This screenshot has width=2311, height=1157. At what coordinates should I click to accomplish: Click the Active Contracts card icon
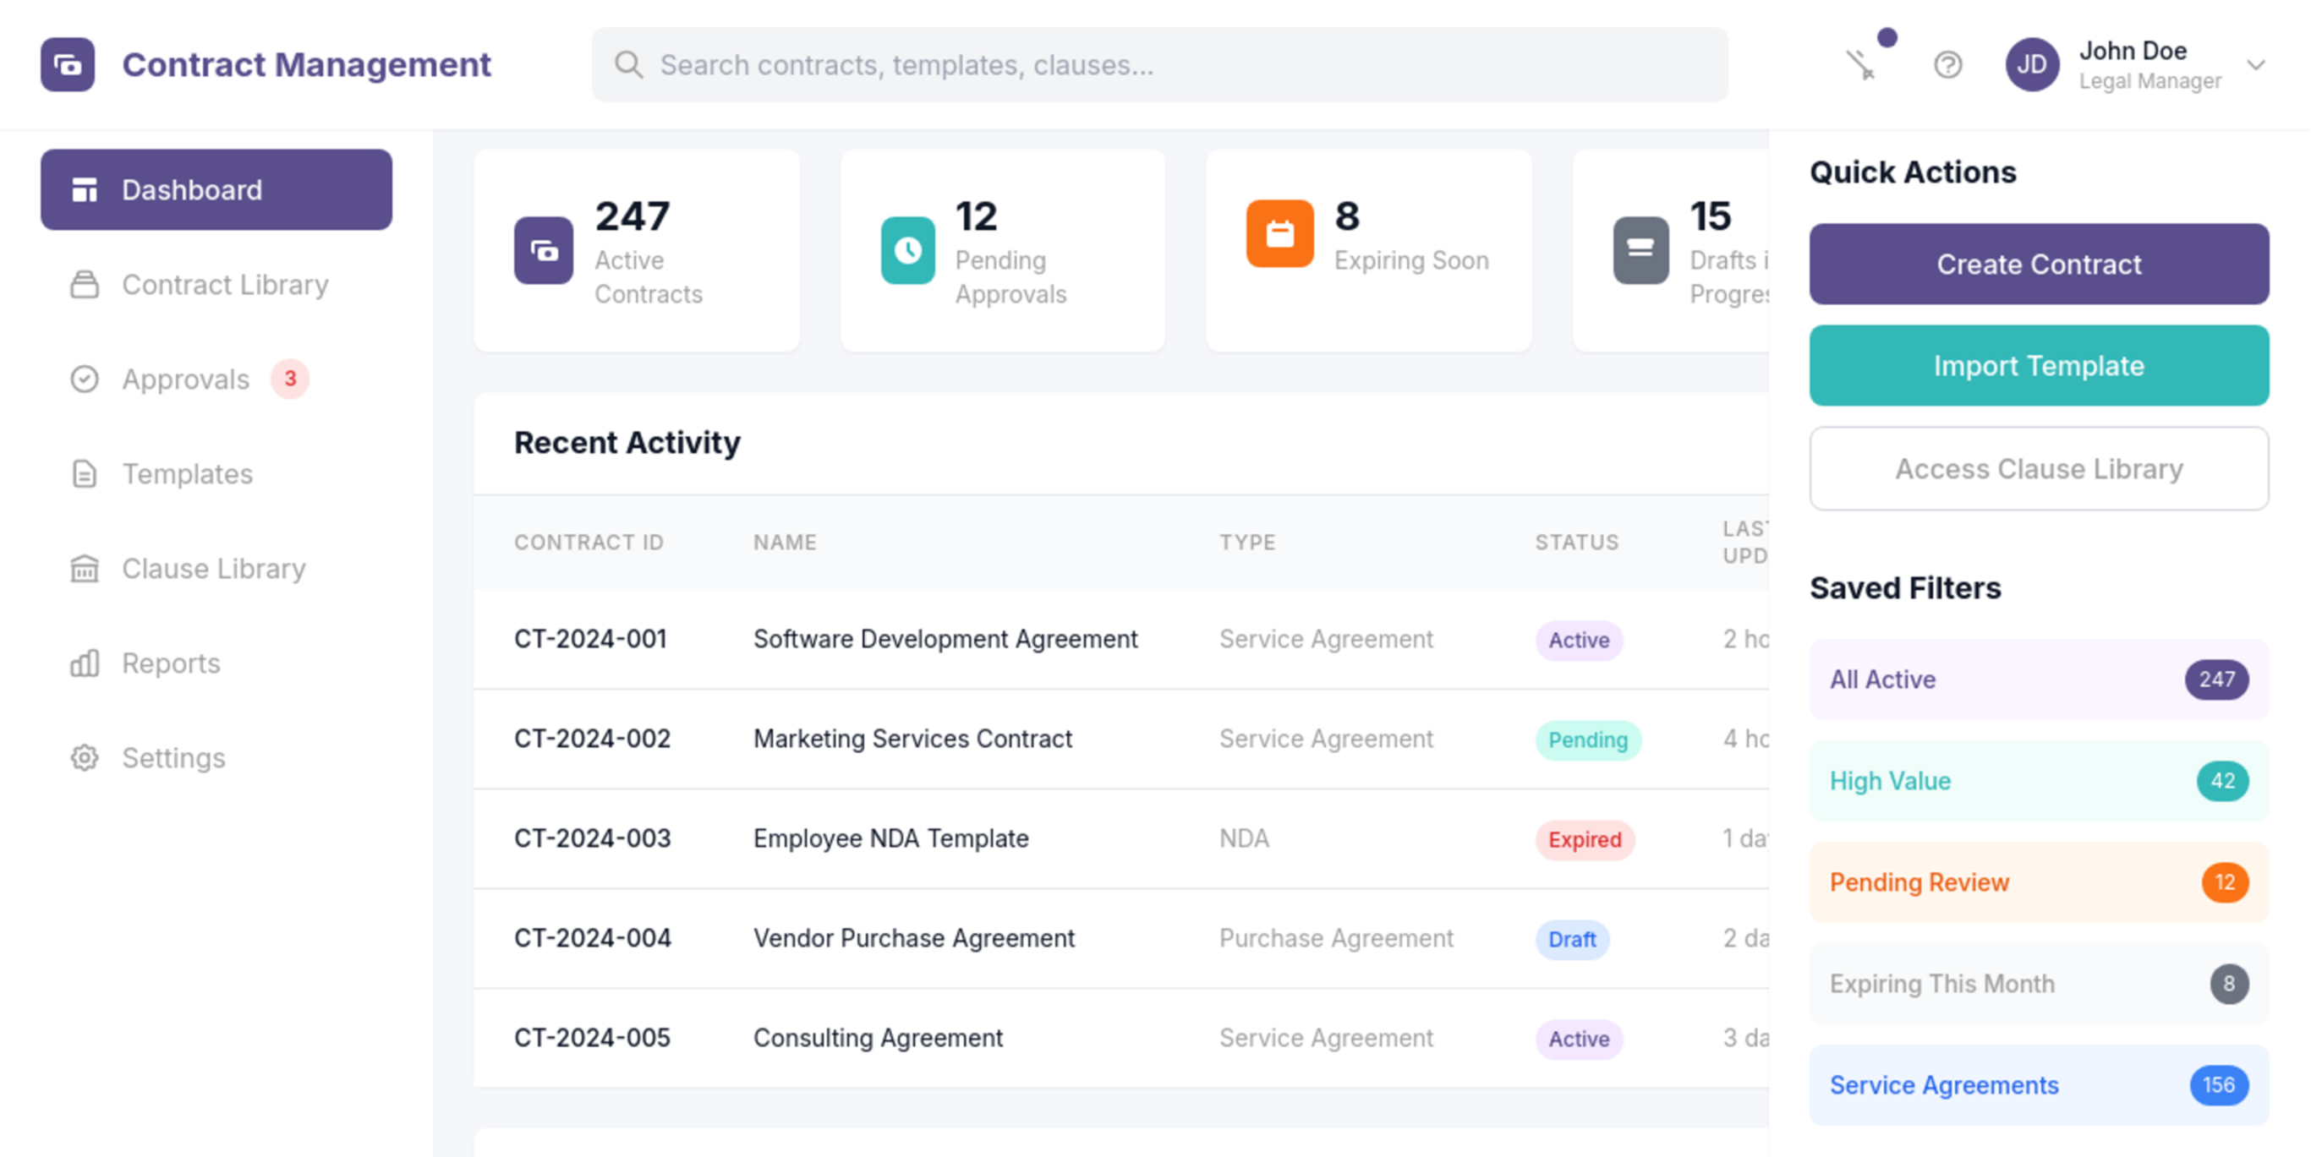click(542, 251)
